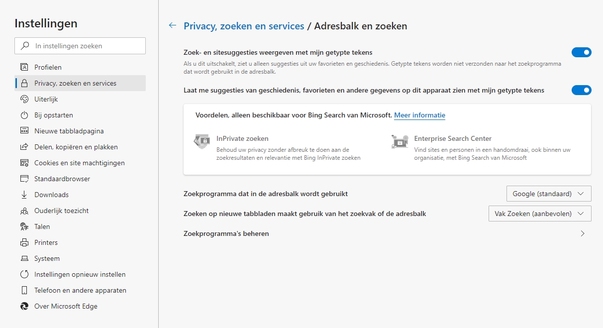This screenshot has height=328, width=603.
Task: Click the Talen language icon
Action: coord(24,226)
